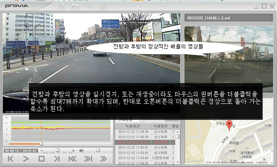Close the Provia window

(272, 6)
